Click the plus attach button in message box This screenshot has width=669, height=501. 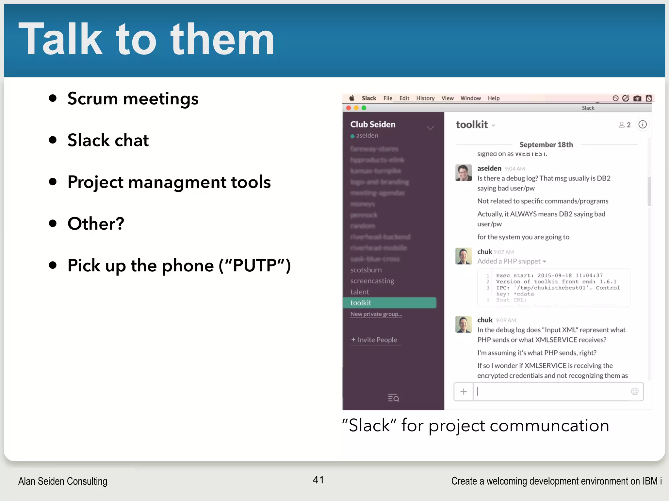click(464, 391)
